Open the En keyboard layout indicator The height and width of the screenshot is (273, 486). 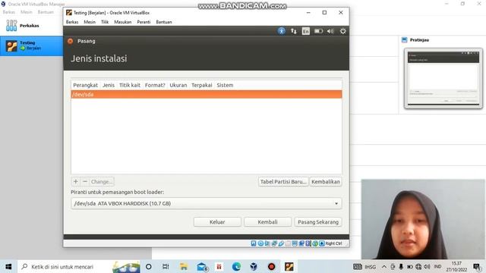tap(305, 31)
